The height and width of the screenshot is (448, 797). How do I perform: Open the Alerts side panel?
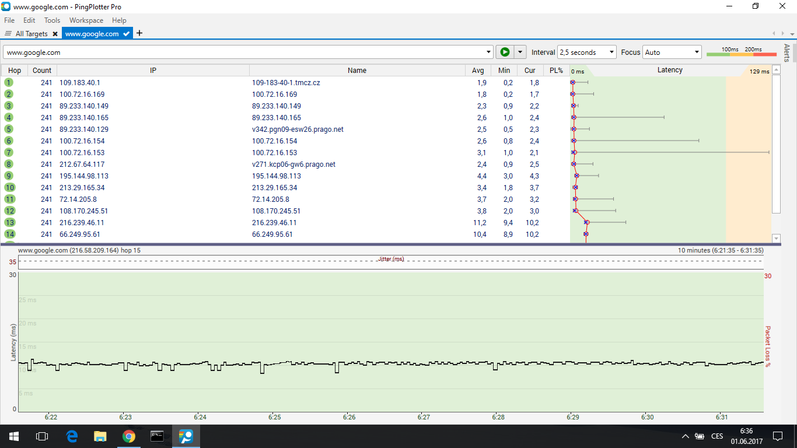(x=787, y=52)
